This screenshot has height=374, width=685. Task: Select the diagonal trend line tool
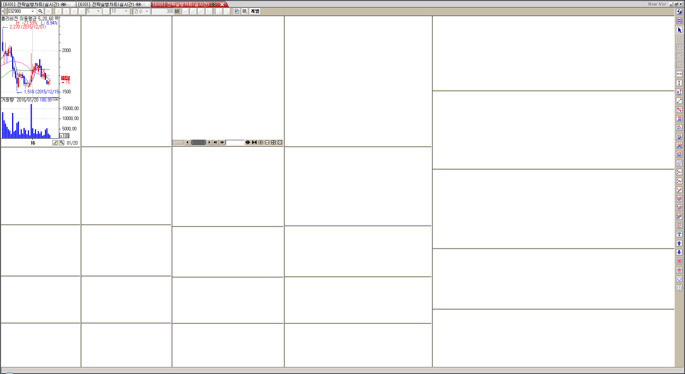click(x=679, y=101)
